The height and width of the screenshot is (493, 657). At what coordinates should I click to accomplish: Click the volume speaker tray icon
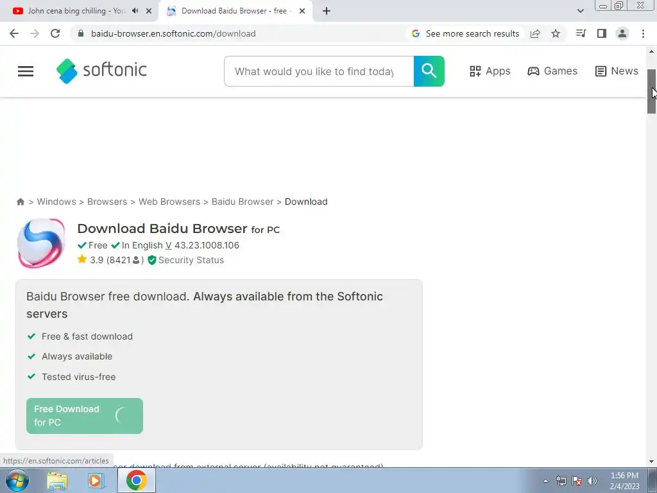coord(592,481)
